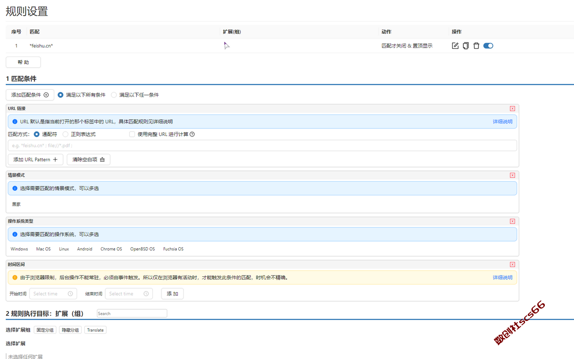Edit the *feishu.cn* rule
Image resolution: width=574 pixels, height=359 pixels.
click(x=455, y=46)
